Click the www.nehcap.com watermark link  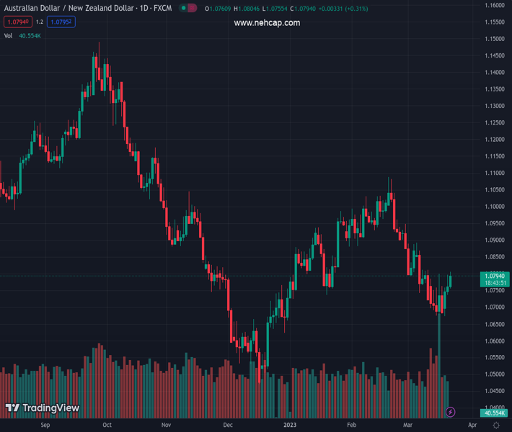[x=267, y=23]
